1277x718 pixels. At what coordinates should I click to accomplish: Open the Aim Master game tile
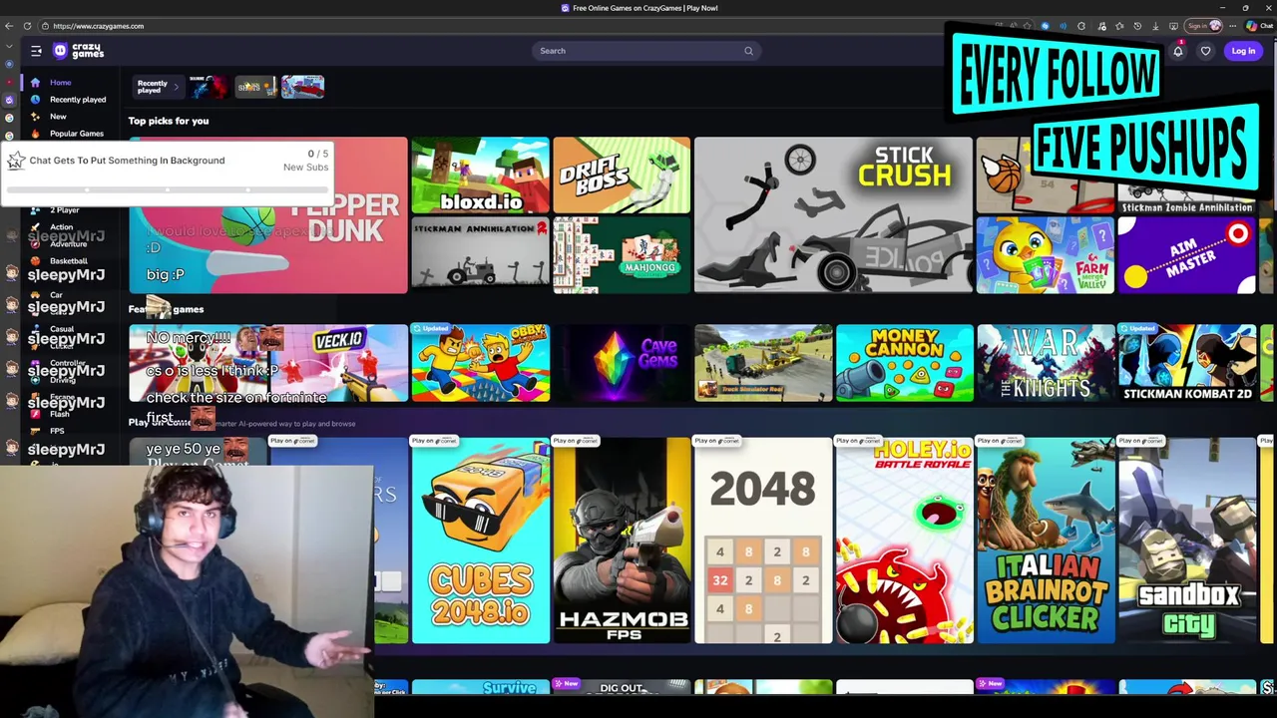coord(1186,255)
